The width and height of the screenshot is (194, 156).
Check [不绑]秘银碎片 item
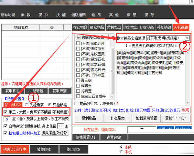click(78, 43)
